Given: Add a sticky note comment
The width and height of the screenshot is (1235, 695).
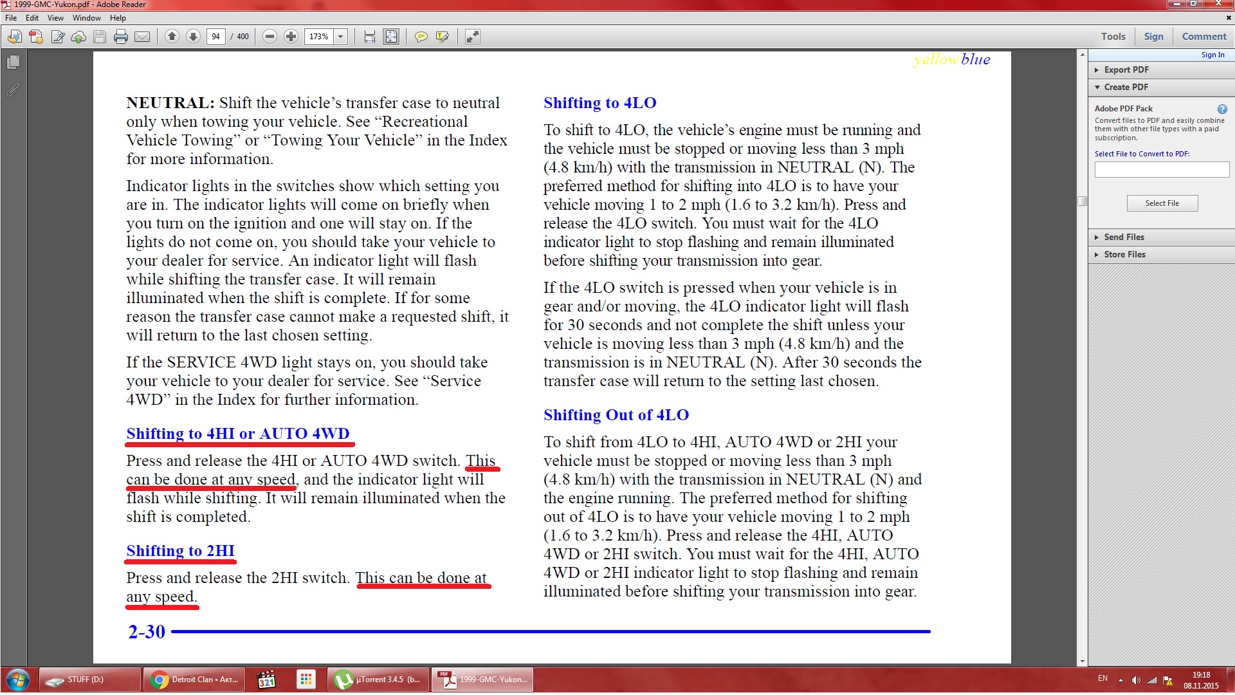Looking at the screenshot, I should click(421, 37).
